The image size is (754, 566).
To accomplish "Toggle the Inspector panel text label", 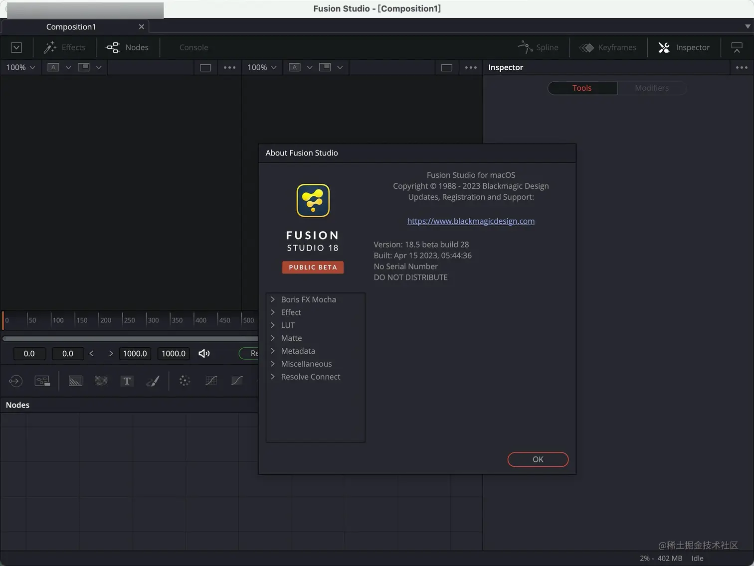I will [693, 47].
